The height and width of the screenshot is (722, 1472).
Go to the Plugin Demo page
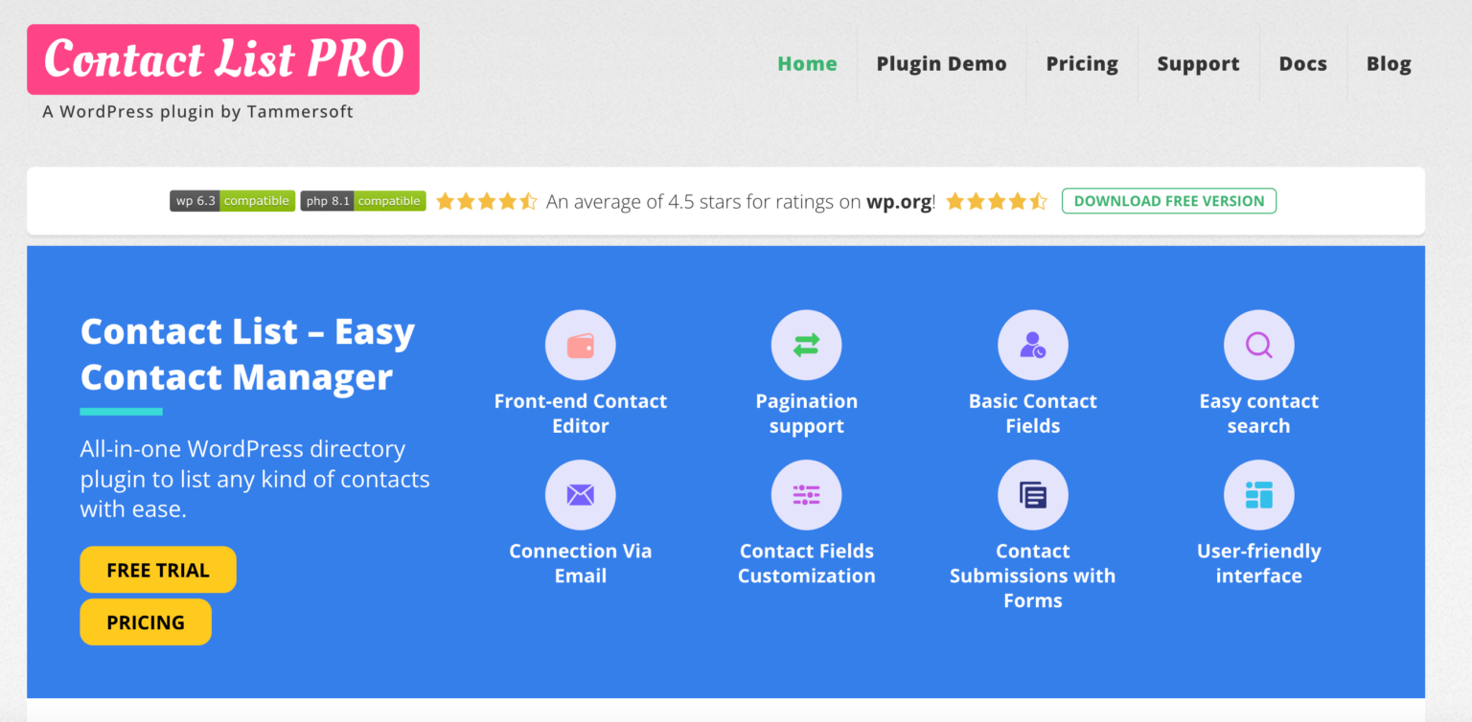[x=941, y=64]
